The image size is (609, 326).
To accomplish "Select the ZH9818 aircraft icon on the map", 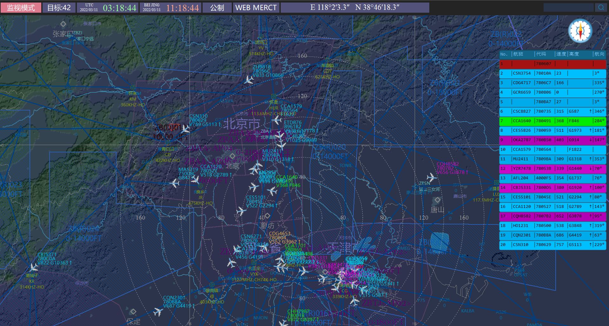I will [249, 79].
